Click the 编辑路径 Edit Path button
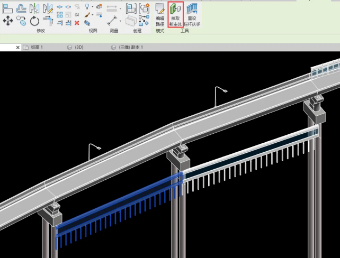 point(160,15)
